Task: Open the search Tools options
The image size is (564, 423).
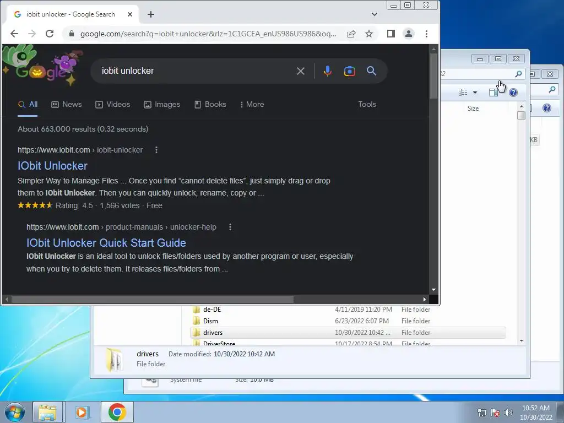Action: point(367,104)
